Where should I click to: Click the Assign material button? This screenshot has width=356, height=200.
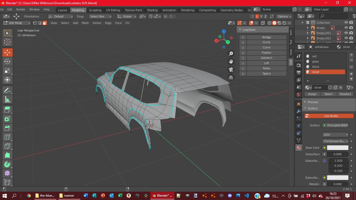(312, 94)
